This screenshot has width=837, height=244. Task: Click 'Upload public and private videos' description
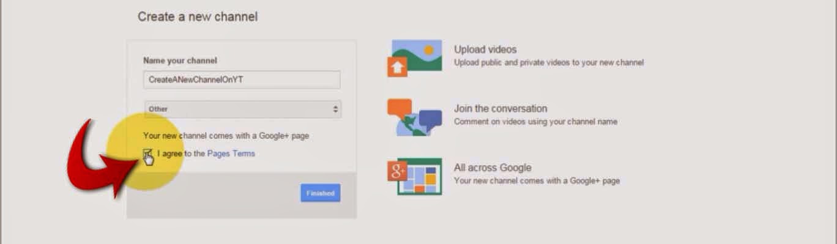(549, 62)
